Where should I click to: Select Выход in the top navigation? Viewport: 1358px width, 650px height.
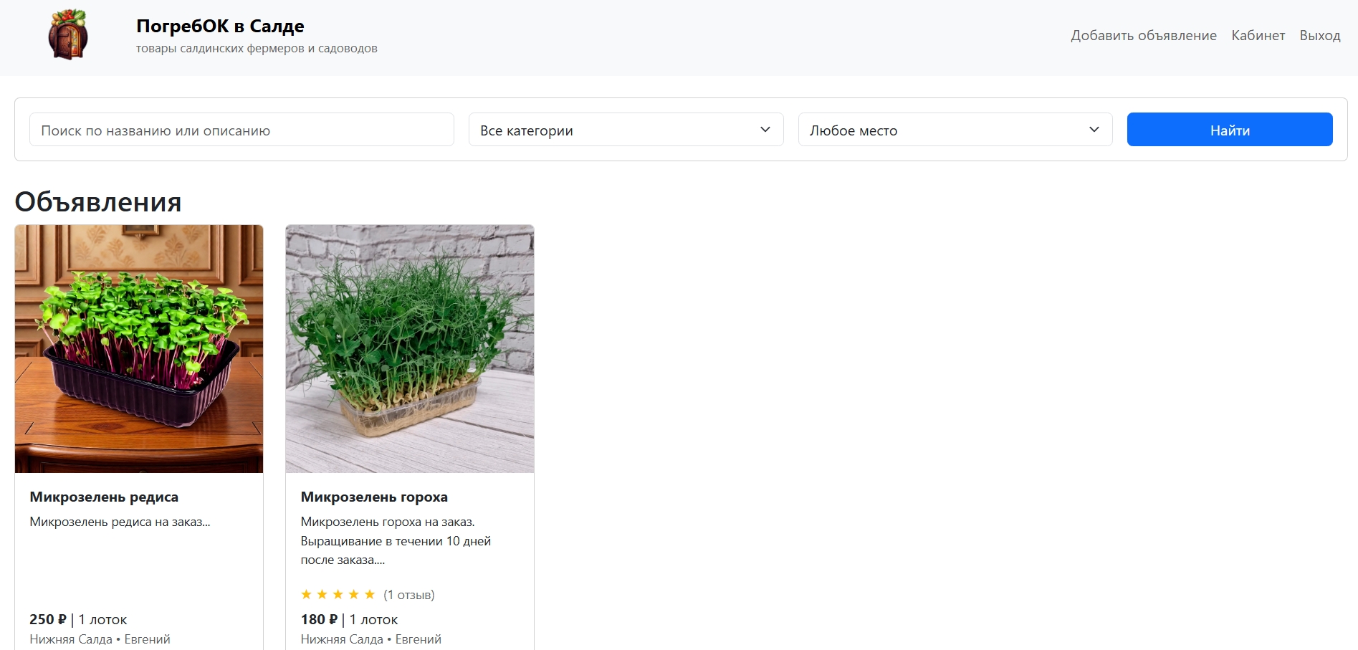tap(1320, 35)
